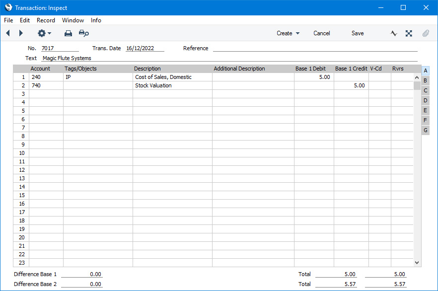Click the application logo in title bar
The height and width of the screenshot is (291, 438).
tap(8, 7)
